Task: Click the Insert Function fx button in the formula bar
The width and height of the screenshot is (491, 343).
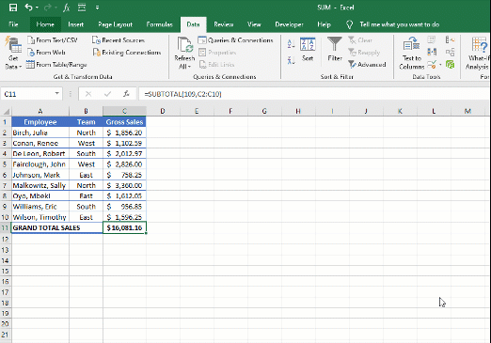Action: (x=126, y=94)
